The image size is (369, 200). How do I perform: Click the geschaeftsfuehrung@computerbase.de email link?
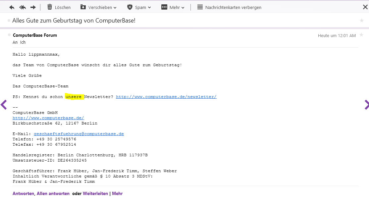pos(79,134)
